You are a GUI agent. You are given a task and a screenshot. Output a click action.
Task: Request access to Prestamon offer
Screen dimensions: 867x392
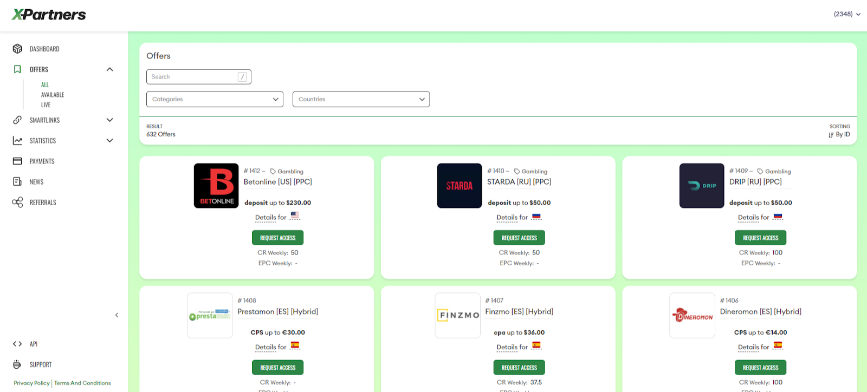pyautogui.click(x=277, y=368)
